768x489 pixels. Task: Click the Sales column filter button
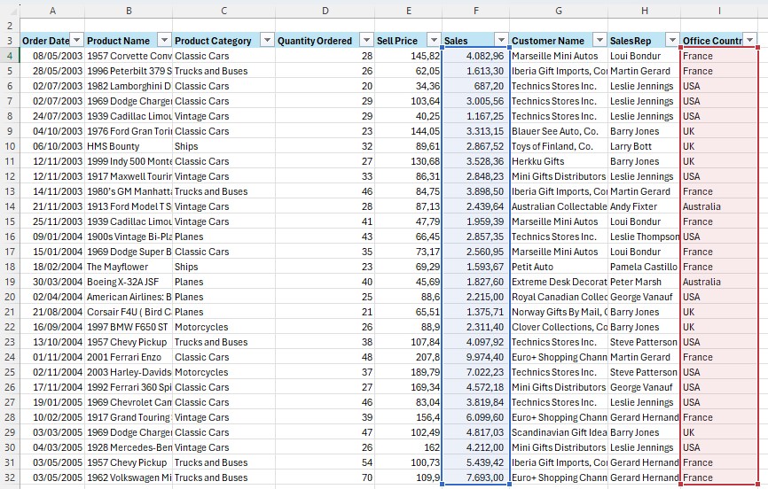point(501,41)
